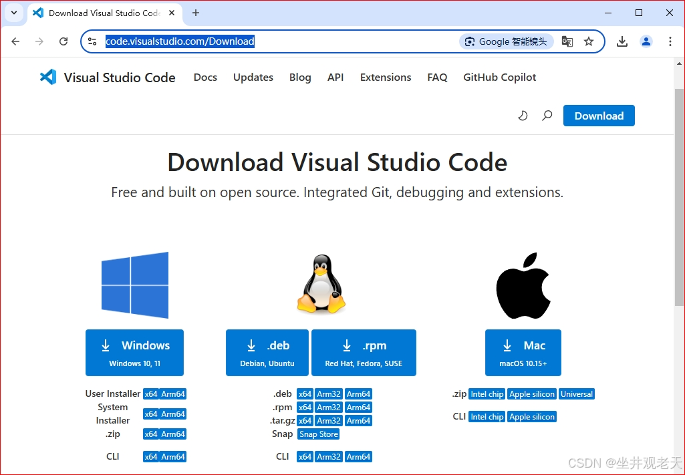Click User Installer x64 link

point(151,393)
